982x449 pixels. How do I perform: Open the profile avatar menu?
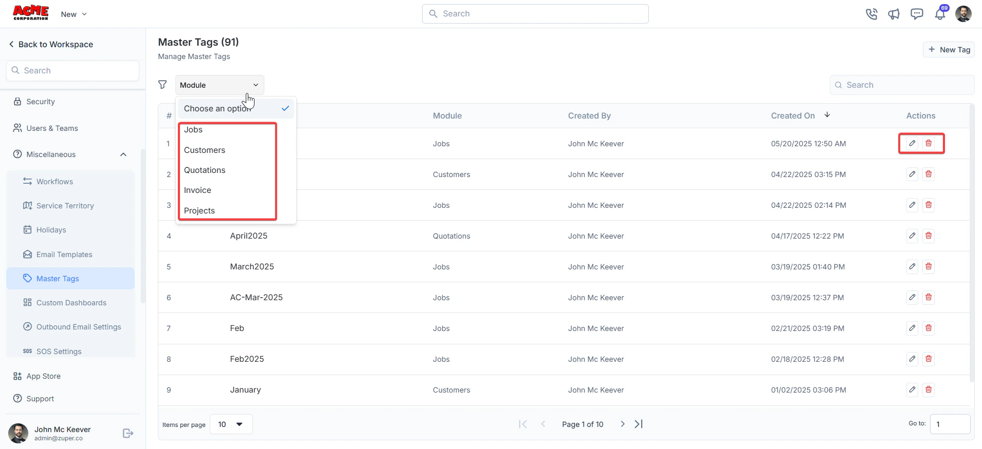coord(963,14)
